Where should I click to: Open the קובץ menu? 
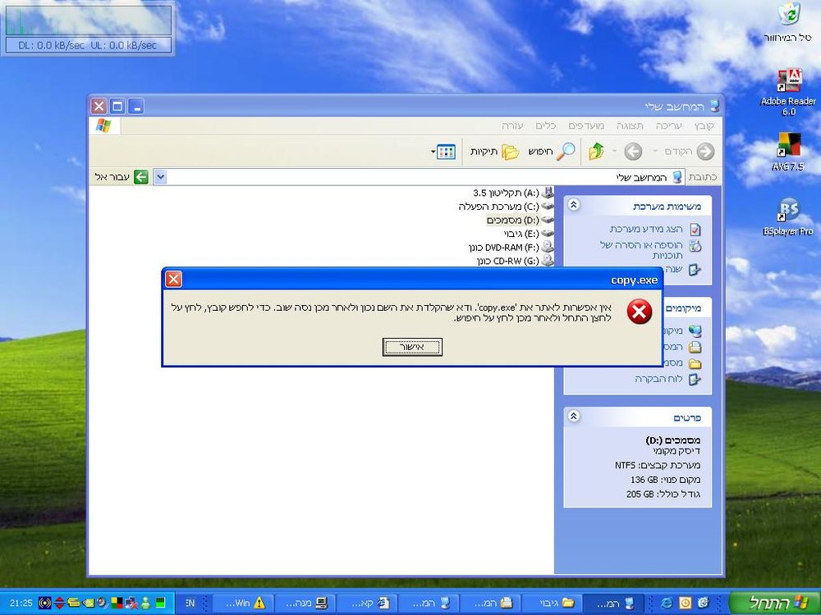pos(704,126)
